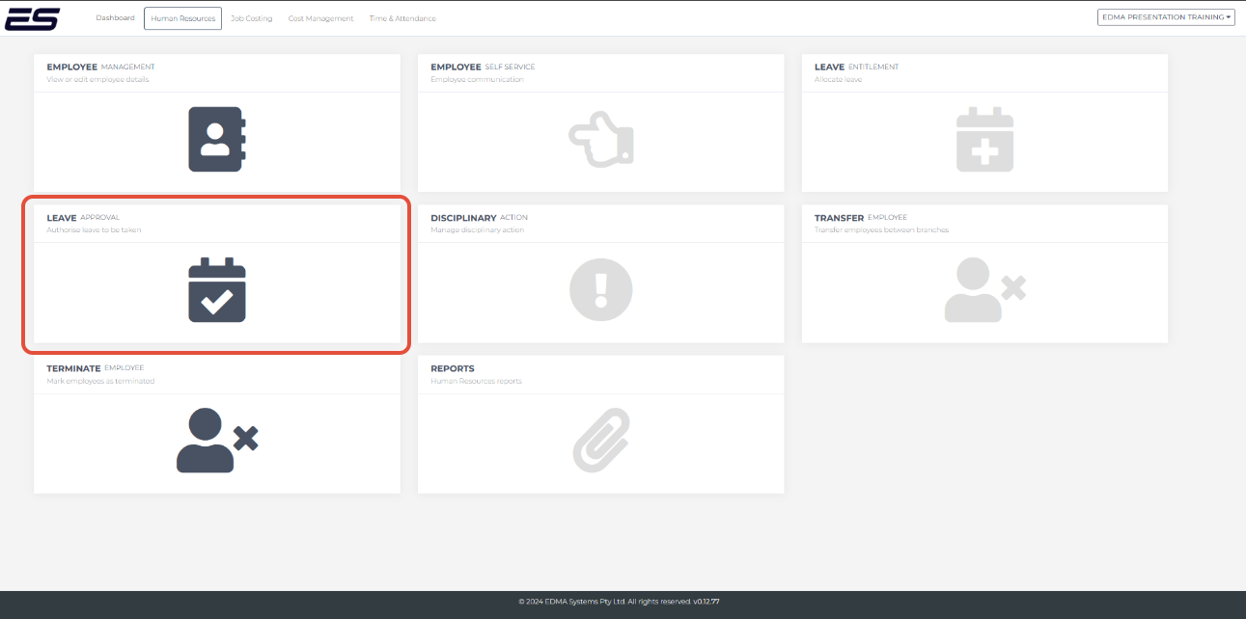The image size is (1246, 619).
Task: Click 'Allocate leave' subtitle text
Action: coord(838,80)
